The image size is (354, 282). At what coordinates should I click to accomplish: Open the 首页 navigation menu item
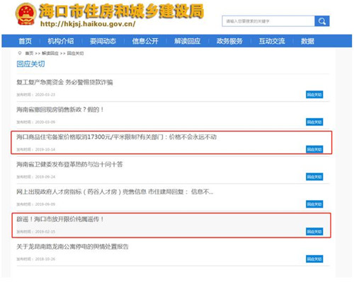point(25,41)
